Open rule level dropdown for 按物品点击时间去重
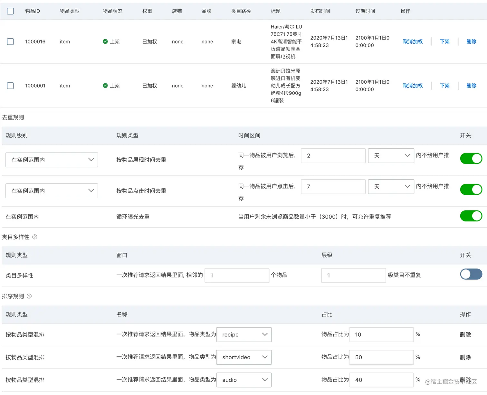 pos(52,191)
